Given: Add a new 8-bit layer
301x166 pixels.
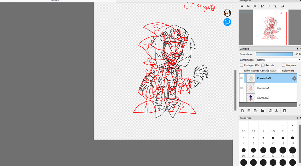Looking at the screenshot, I should pyautogui.click(x=249, y=111).
